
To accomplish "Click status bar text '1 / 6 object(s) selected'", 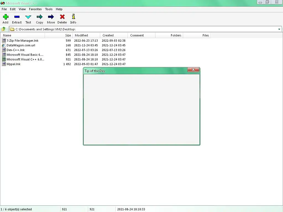I will pyautogui.click(x=16, y=209).
